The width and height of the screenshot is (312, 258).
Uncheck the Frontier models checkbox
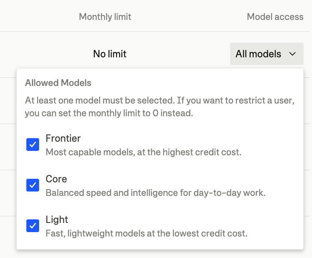(33, 145)
